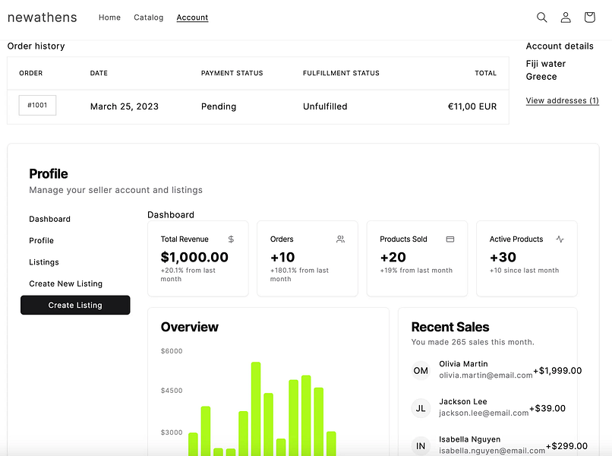Open the shopping cart icon
The image size is (612, 456).
(589, 17)
